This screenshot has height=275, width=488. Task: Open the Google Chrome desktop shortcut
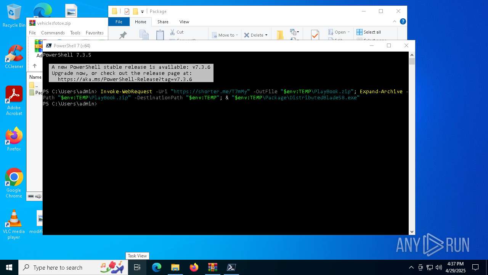coord(14,183)
